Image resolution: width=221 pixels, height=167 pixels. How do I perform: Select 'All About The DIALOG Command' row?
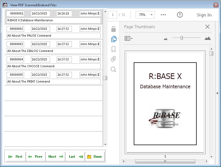click(54, 51)
